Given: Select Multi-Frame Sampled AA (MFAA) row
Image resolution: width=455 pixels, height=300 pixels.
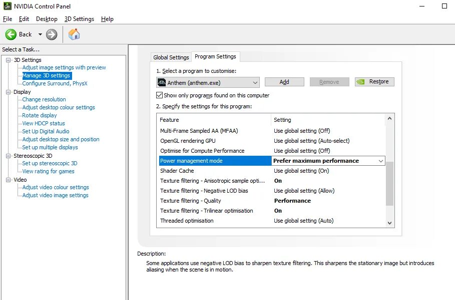Looking at the screenshot, I should [x=272, y=131].
